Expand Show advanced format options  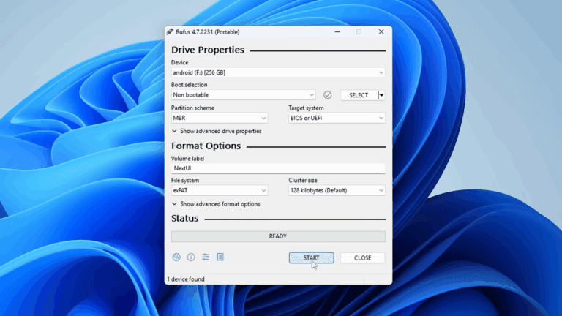pos(216,204)
